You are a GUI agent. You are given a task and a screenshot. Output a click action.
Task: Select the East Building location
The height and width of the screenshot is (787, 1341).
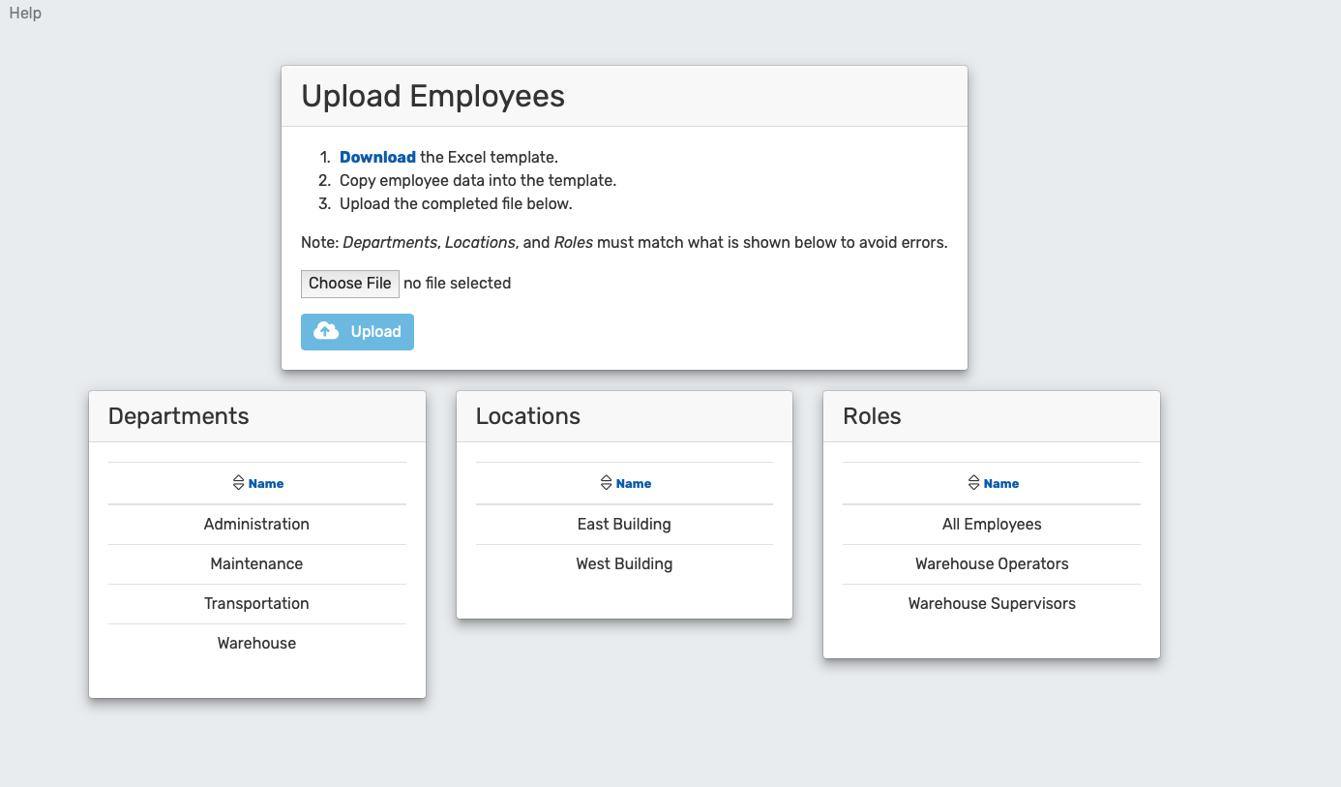624,524
